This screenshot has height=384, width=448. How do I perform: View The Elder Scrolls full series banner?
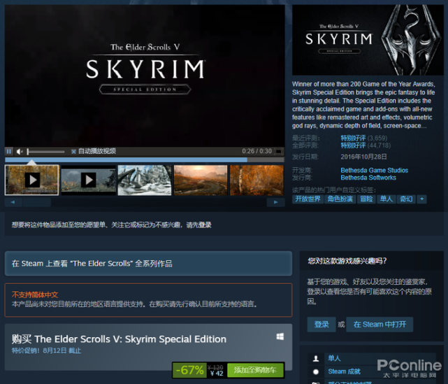click(x=148, y=263)
